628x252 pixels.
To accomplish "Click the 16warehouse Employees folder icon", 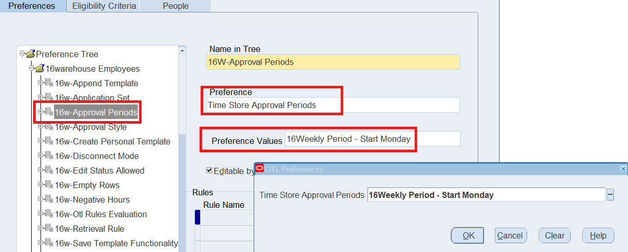I will tap(40, 69).
